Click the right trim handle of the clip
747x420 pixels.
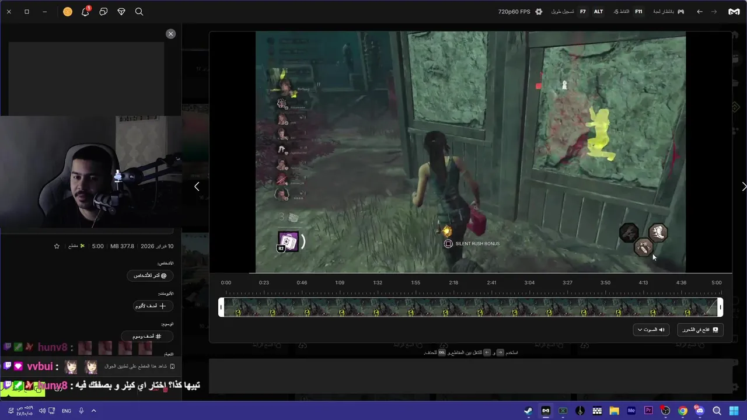[721, 307]
